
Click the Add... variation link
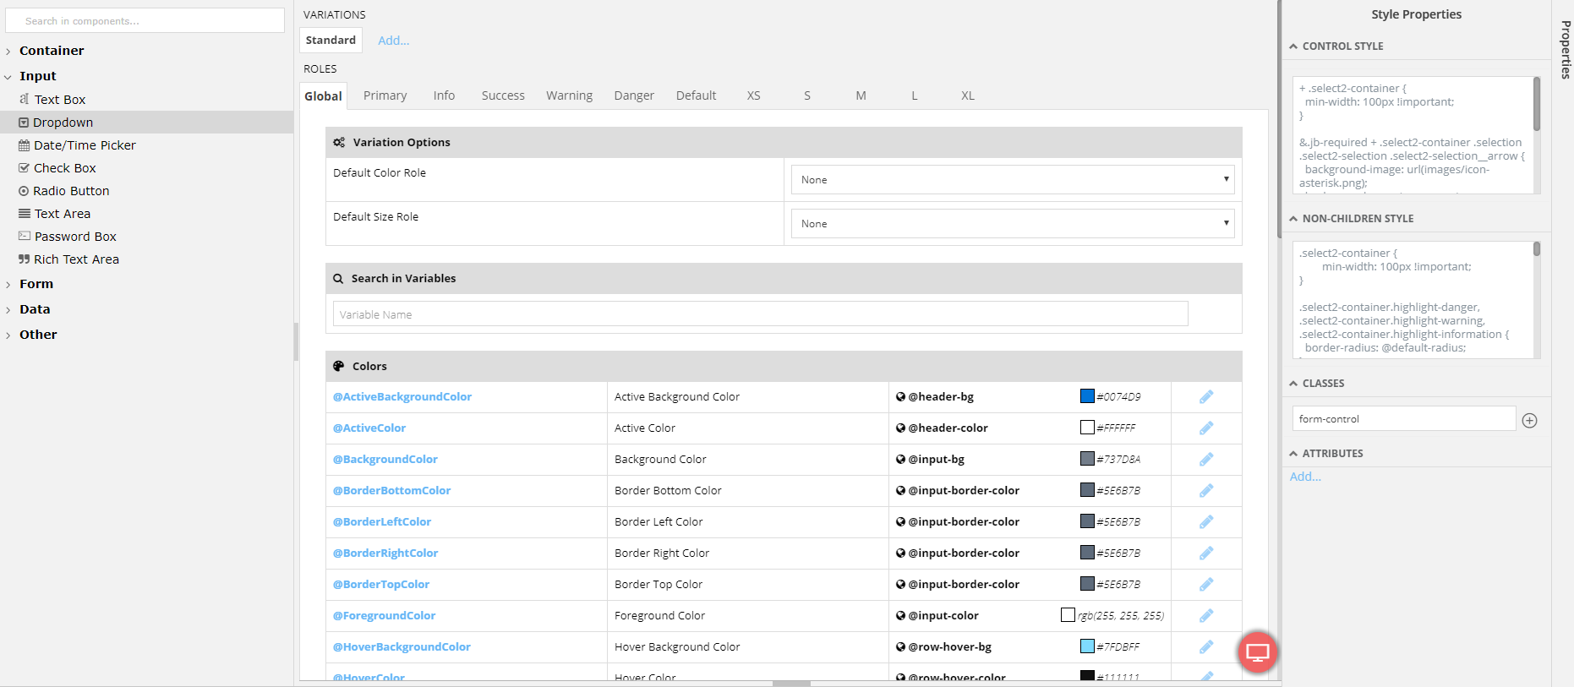coord(393,41)
